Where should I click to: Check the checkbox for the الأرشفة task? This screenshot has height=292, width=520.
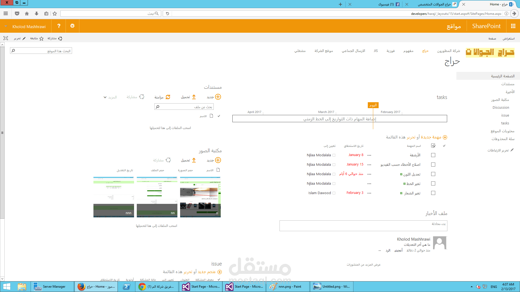click(x=433, y=155)
